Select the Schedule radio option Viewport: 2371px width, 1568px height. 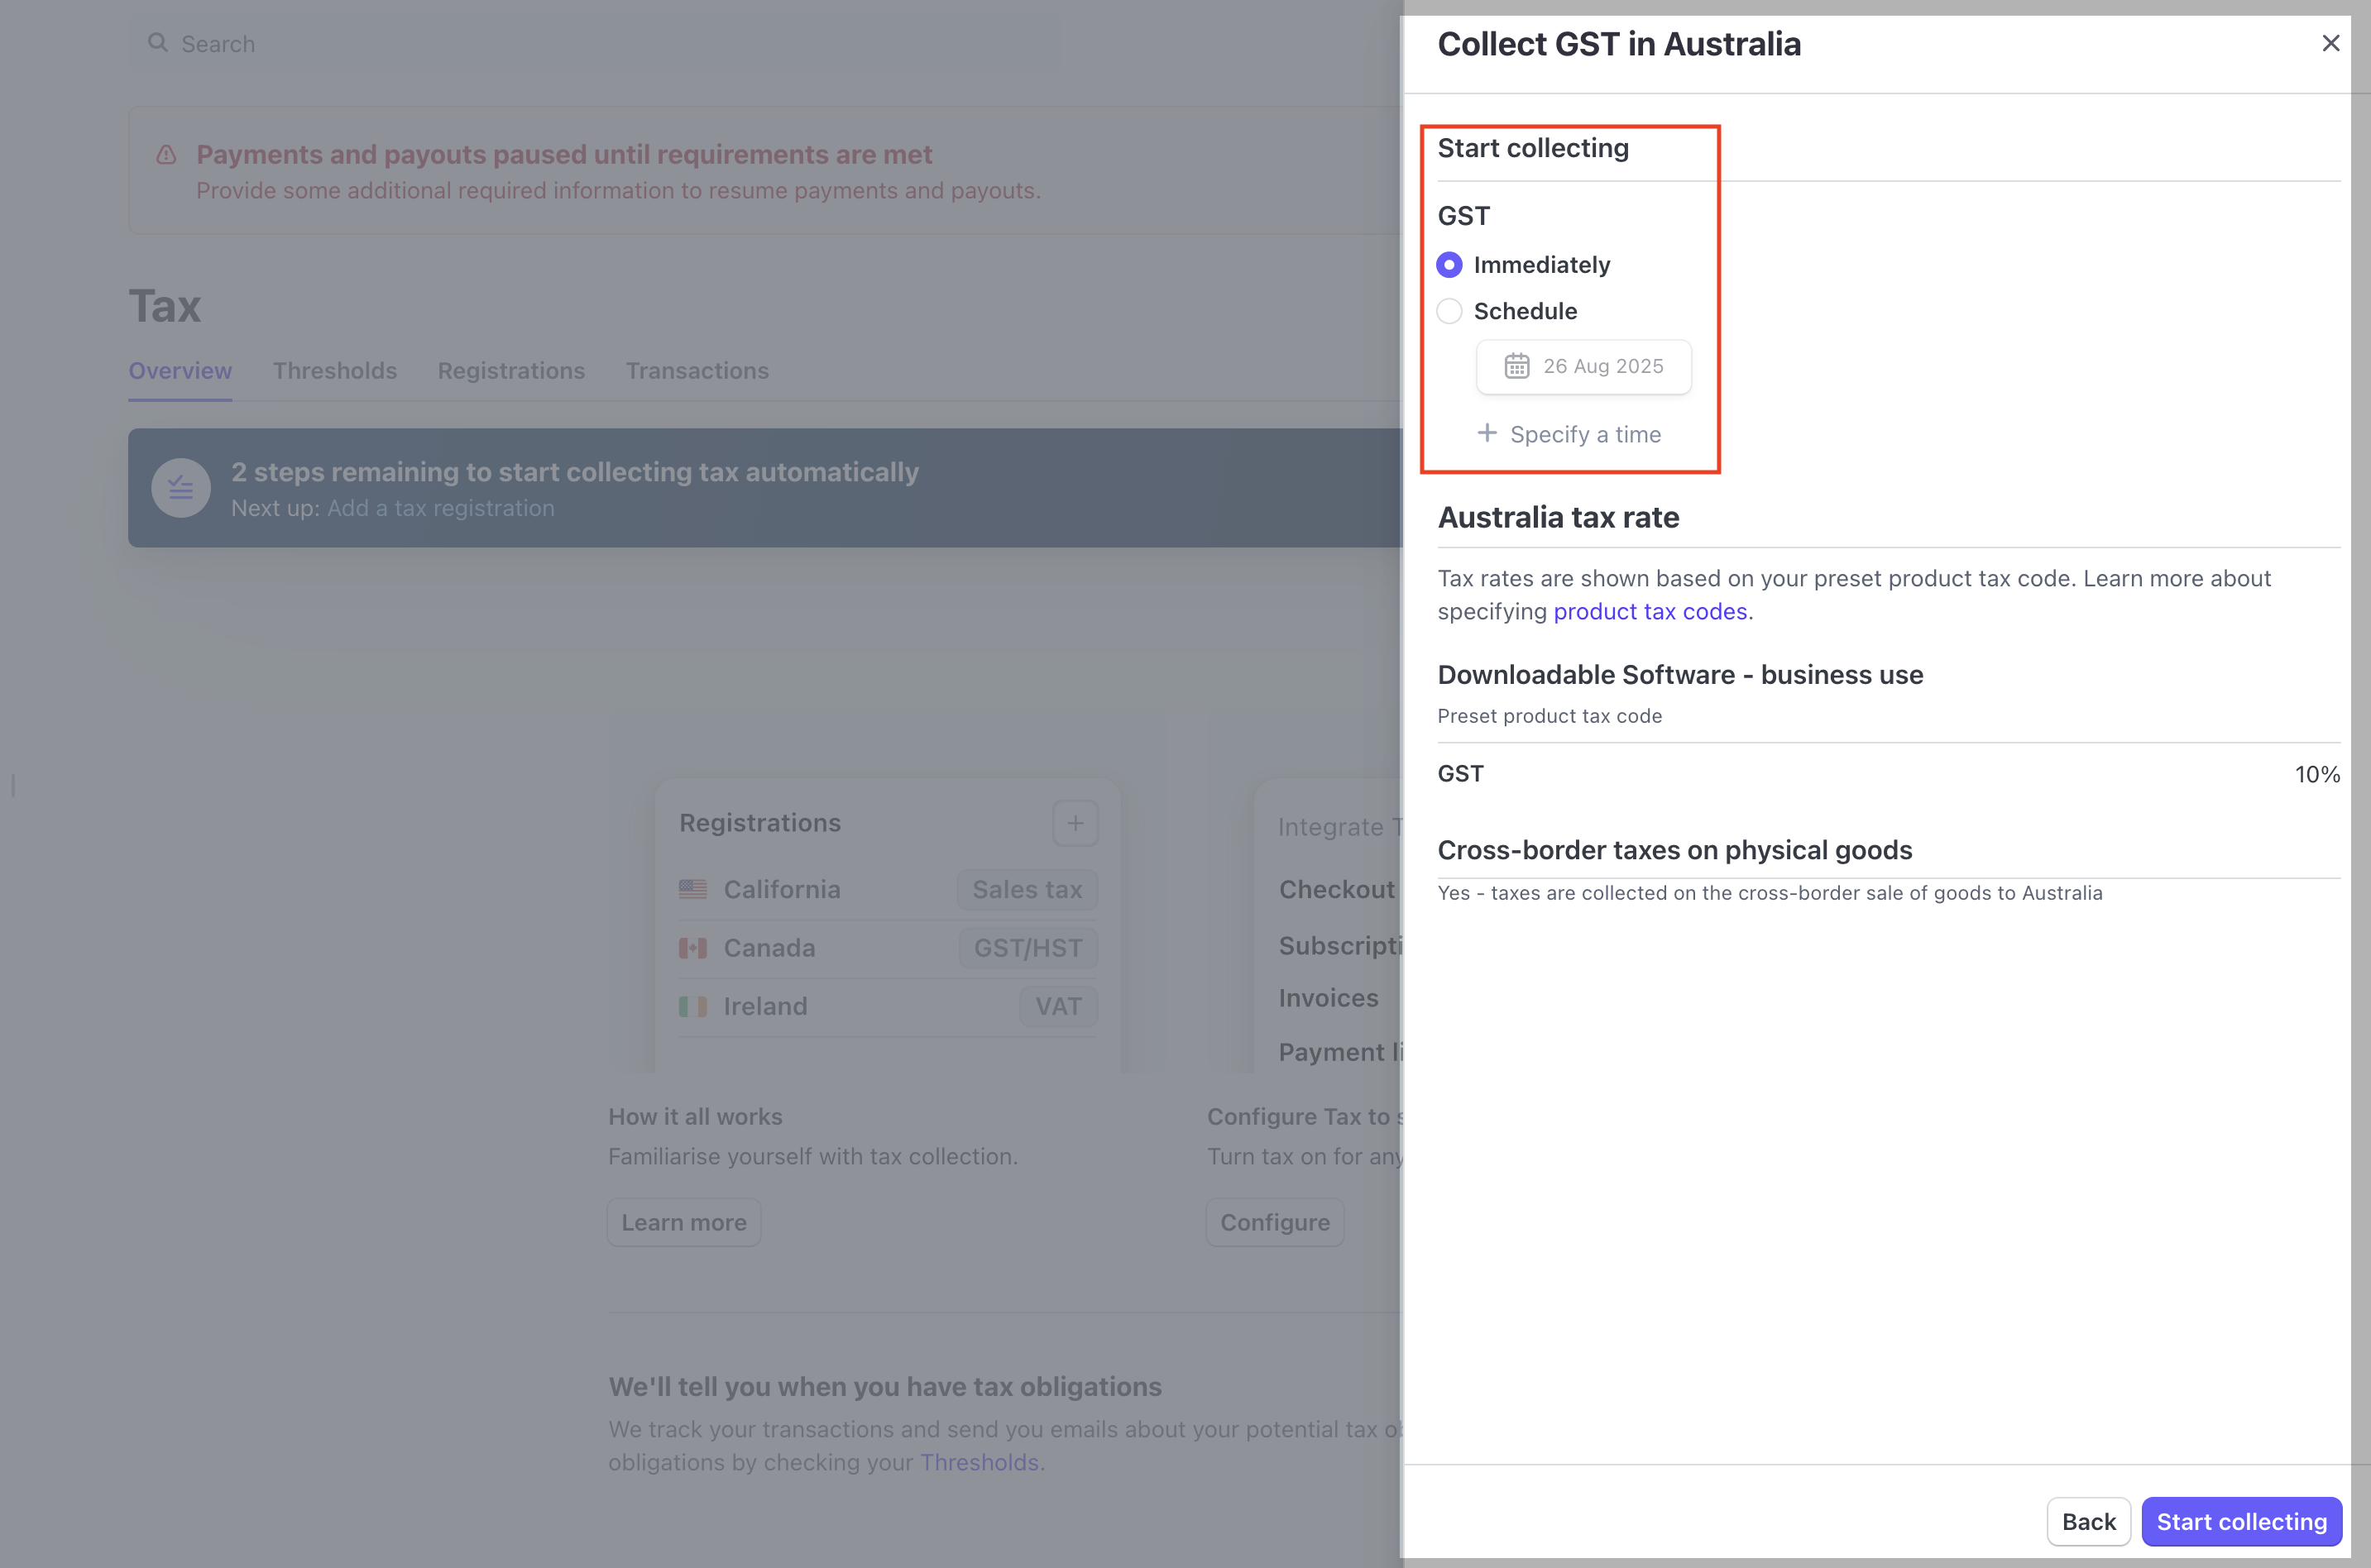pyautogui.click(x=1449, y=311)
